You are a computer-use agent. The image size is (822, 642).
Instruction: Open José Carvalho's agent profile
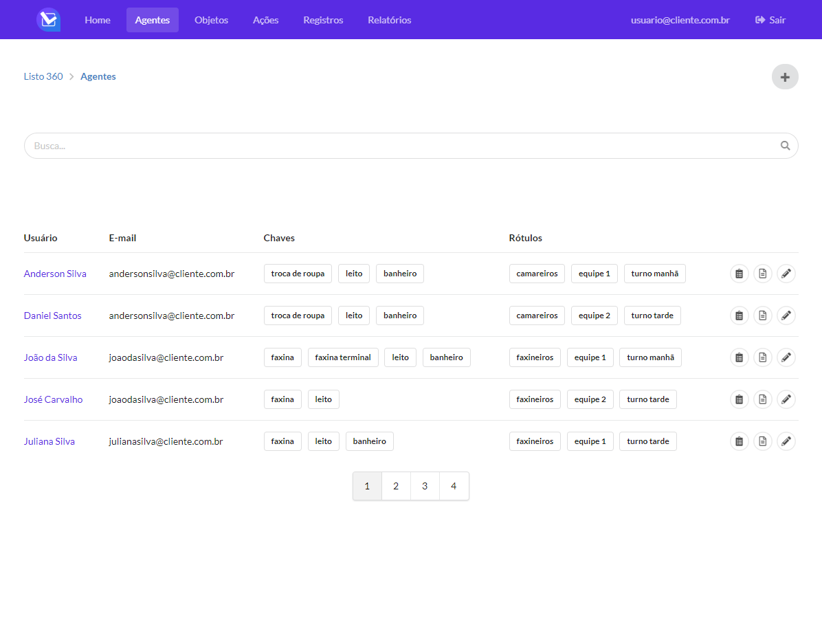pos(53,399)
